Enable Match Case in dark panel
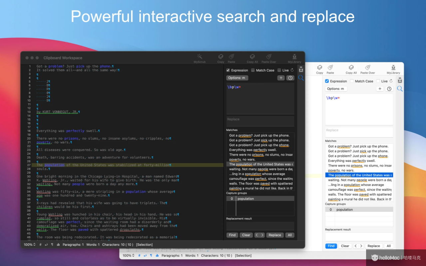The height and width of the screenshot is (266, 426). [253, 70]
